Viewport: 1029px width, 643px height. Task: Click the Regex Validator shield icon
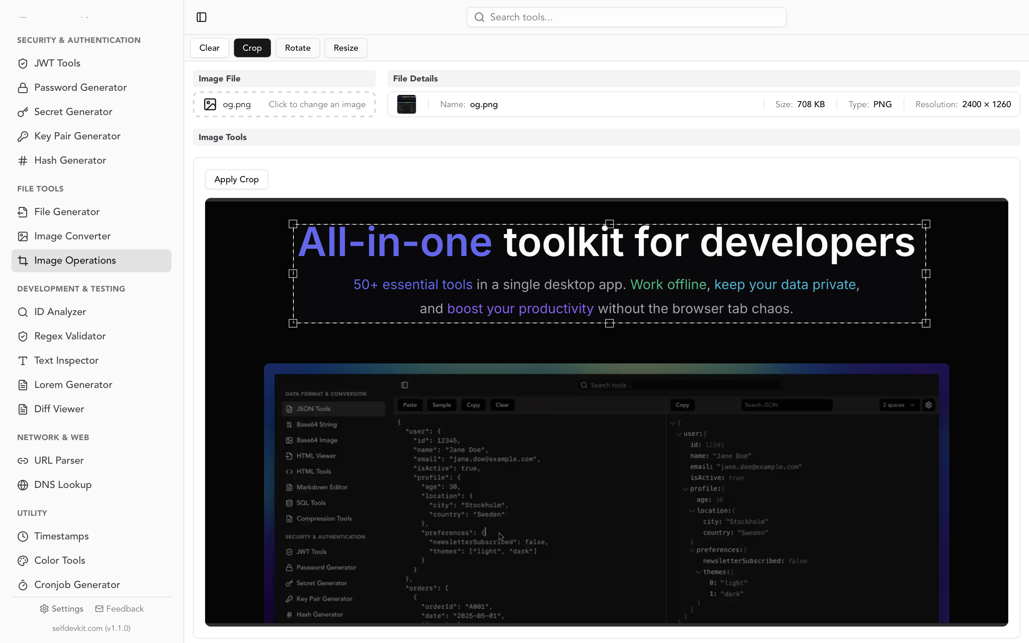[23, 336]
